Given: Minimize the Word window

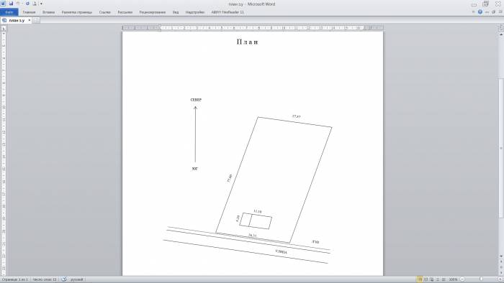Looking at the screenshot, I should [474, 4].
